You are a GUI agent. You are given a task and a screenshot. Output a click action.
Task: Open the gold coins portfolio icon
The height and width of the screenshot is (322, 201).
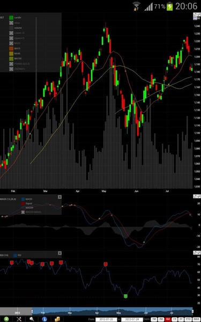click(x=57, y=319)
